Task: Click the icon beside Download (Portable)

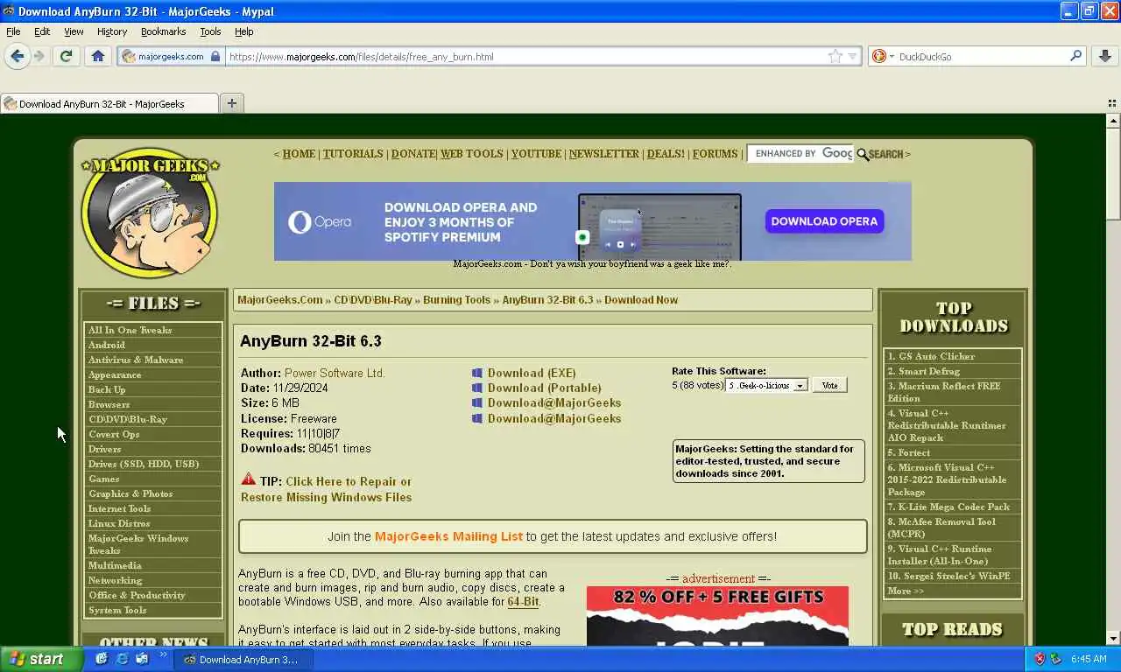Action: pyautogui.click(x=476, y=388)
